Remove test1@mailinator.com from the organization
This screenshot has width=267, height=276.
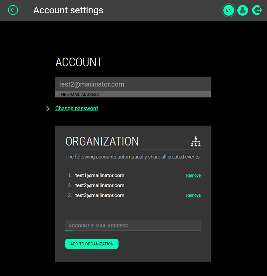click(193, 175)
